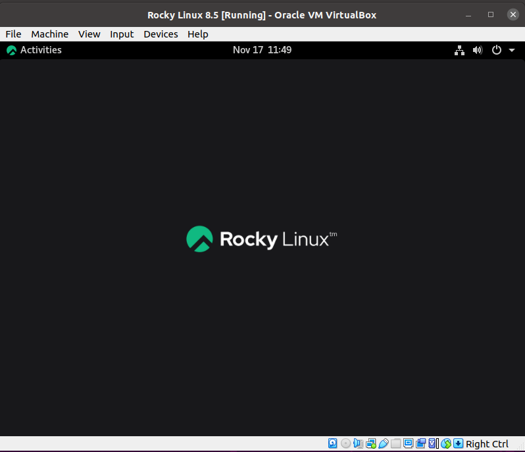The width and height of the screenshot is (525, 452).
Task: Click the network adapter status icon
Action: [370, 444]
